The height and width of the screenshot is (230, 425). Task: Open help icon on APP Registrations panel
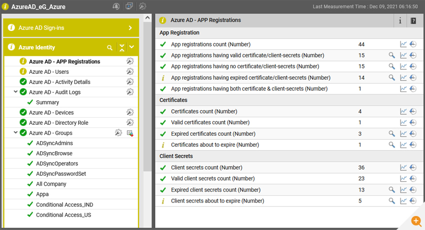point(413,20)
